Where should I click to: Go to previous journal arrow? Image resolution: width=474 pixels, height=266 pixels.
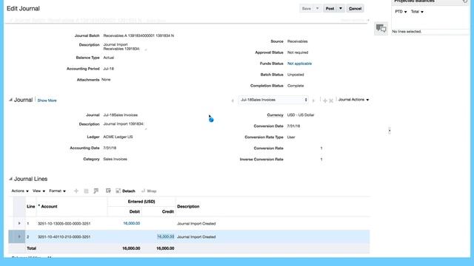(233, 100)
